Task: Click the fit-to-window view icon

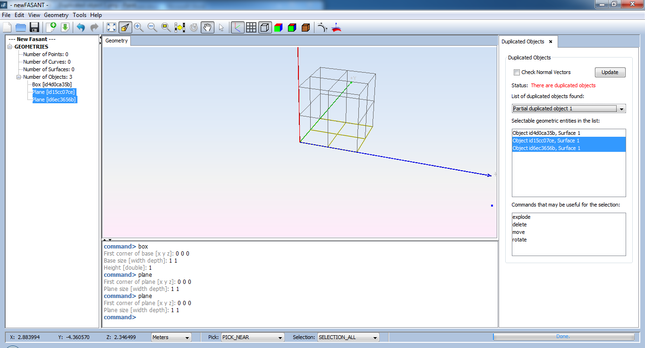Action: pos(111,27)
